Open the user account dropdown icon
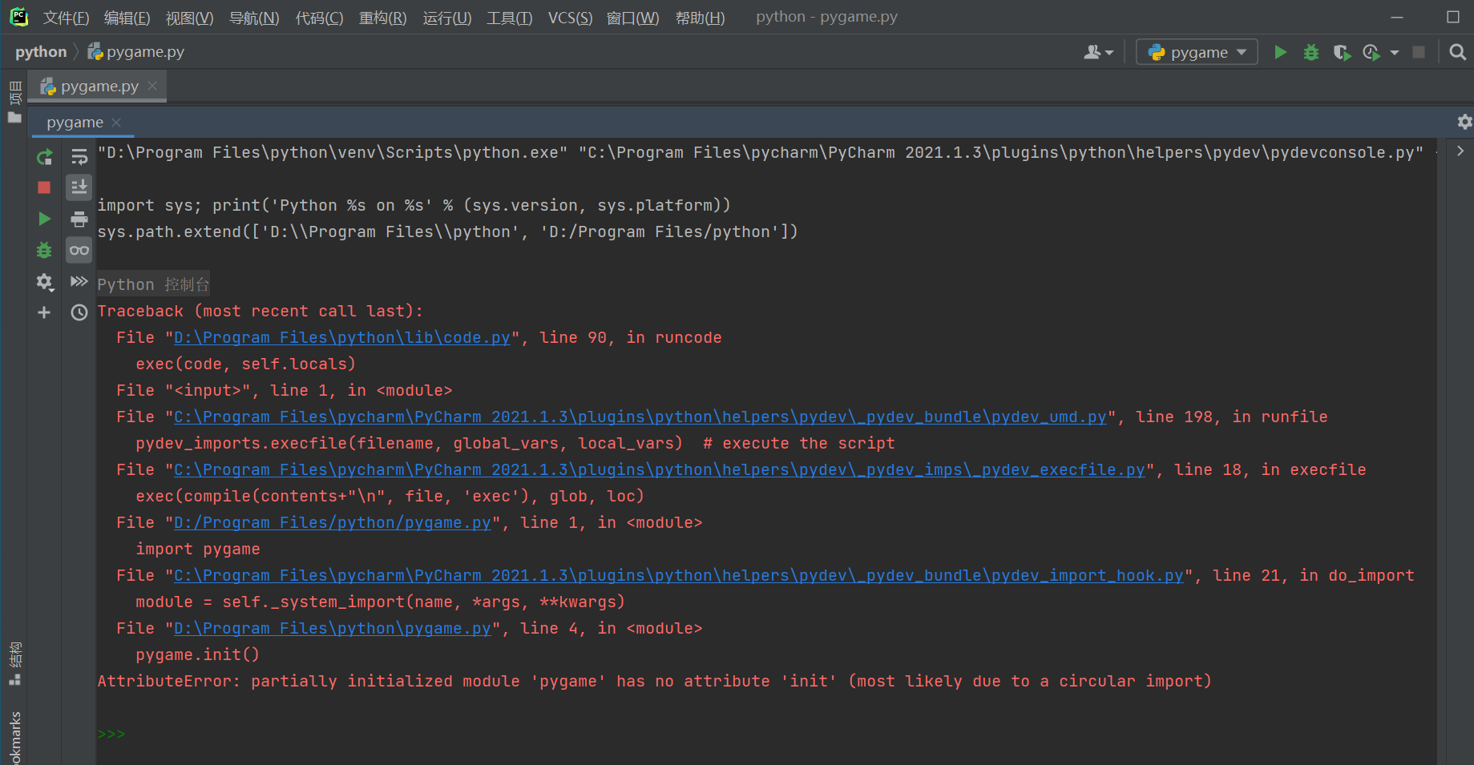Image resolution: width=1474 pixels, height=765 pixels. (1098, 52)
